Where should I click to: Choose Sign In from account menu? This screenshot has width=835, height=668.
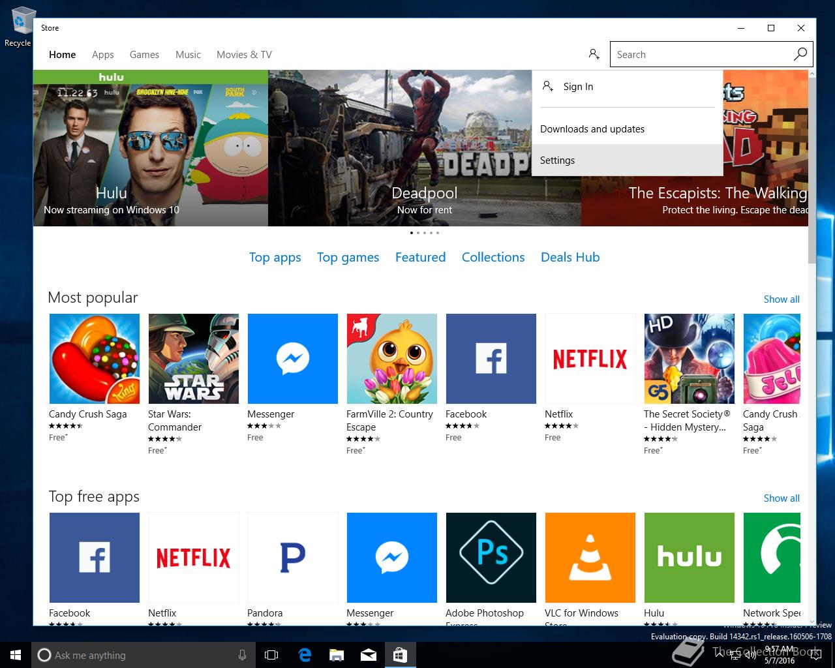point(628,87)
